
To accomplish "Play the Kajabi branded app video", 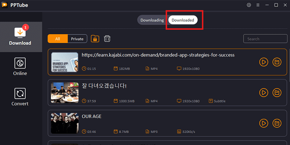I will [x=264, y=62].
